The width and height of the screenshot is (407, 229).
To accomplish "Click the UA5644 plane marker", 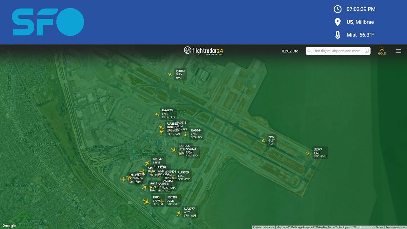I will pos(186,135).
